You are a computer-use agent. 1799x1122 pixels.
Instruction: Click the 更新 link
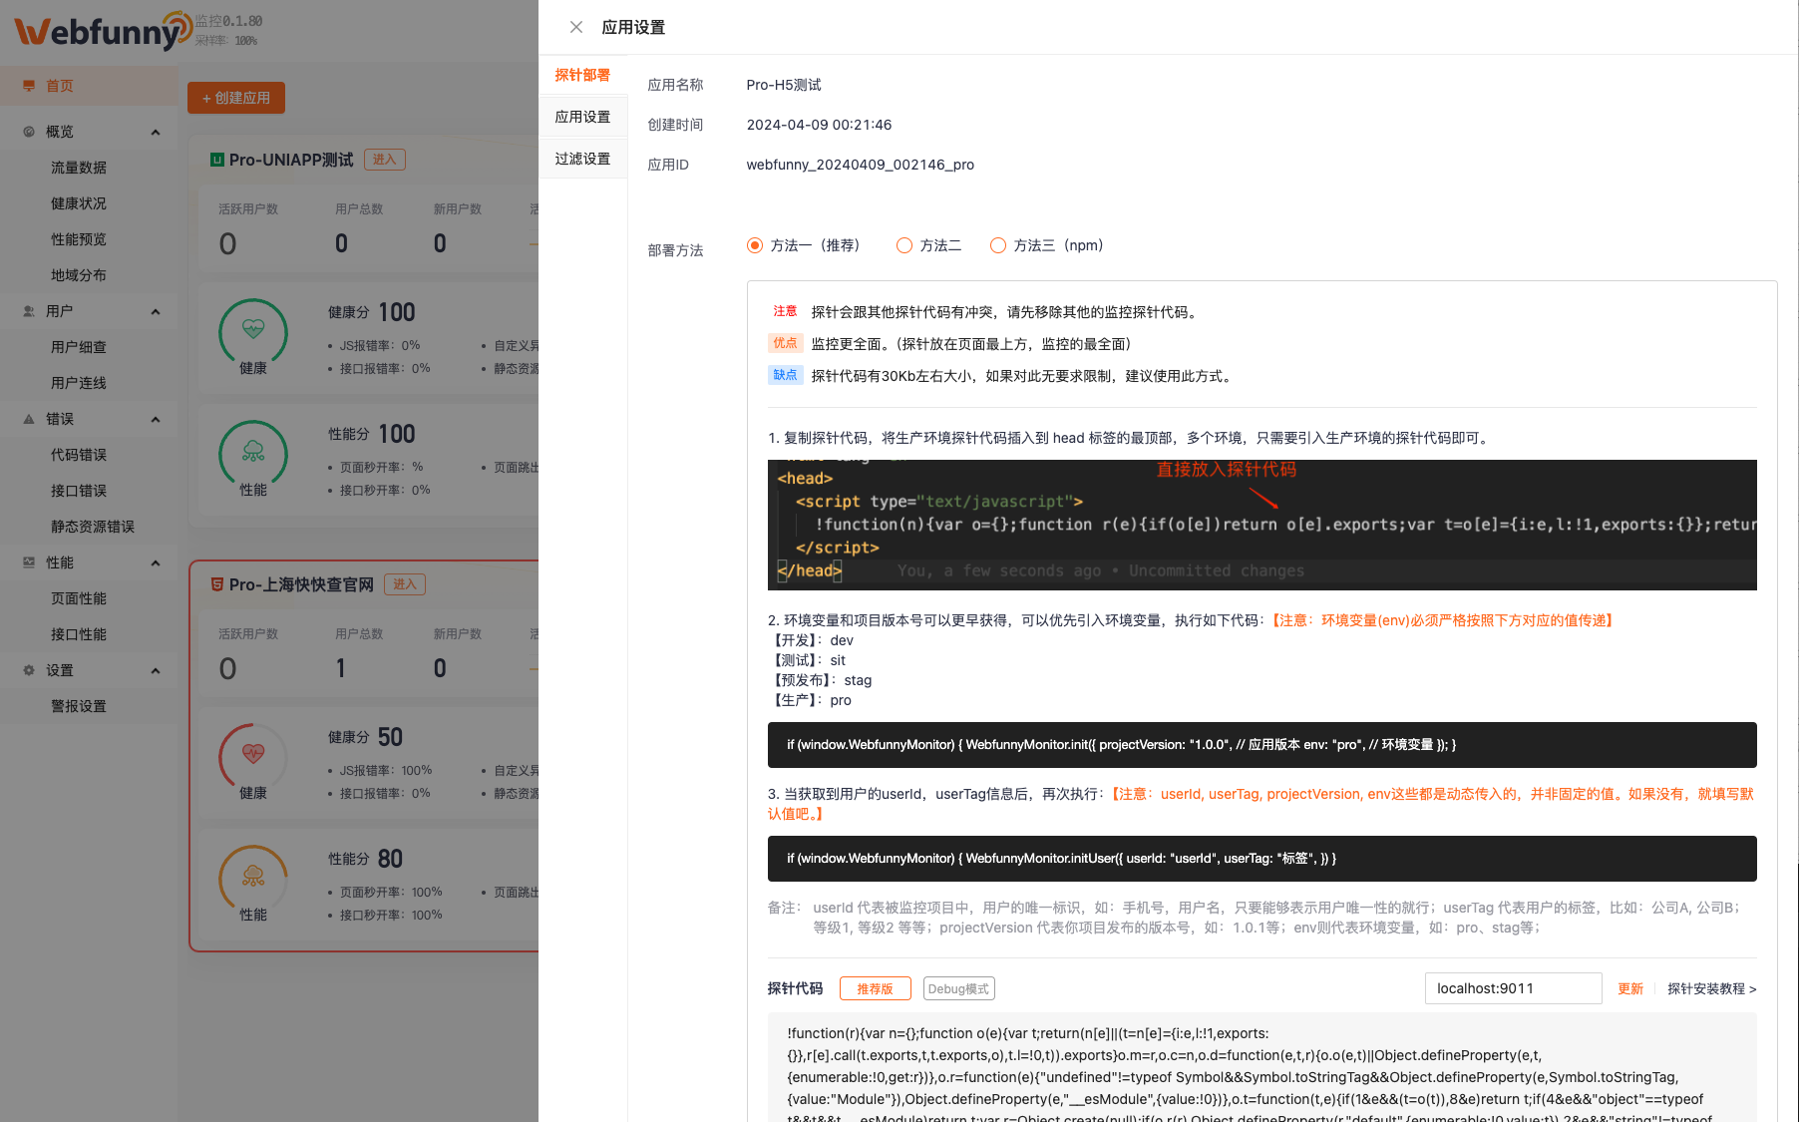1630,988
